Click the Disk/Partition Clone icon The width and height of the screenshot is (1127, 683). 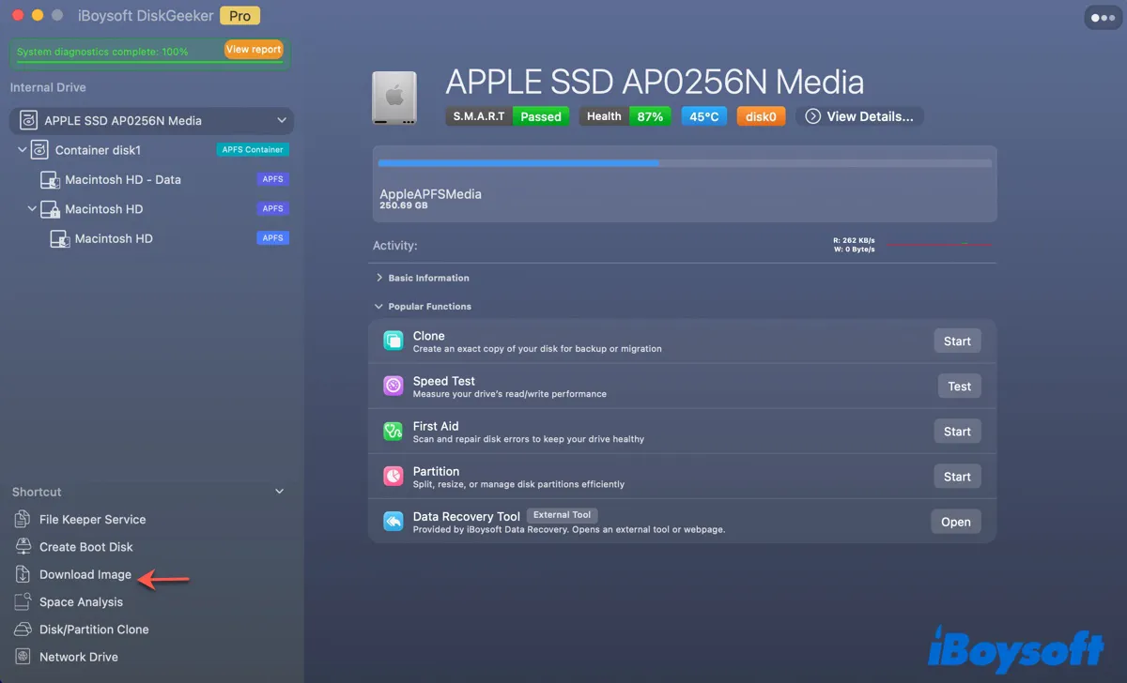pyautogui.click(x=23, y=629)
